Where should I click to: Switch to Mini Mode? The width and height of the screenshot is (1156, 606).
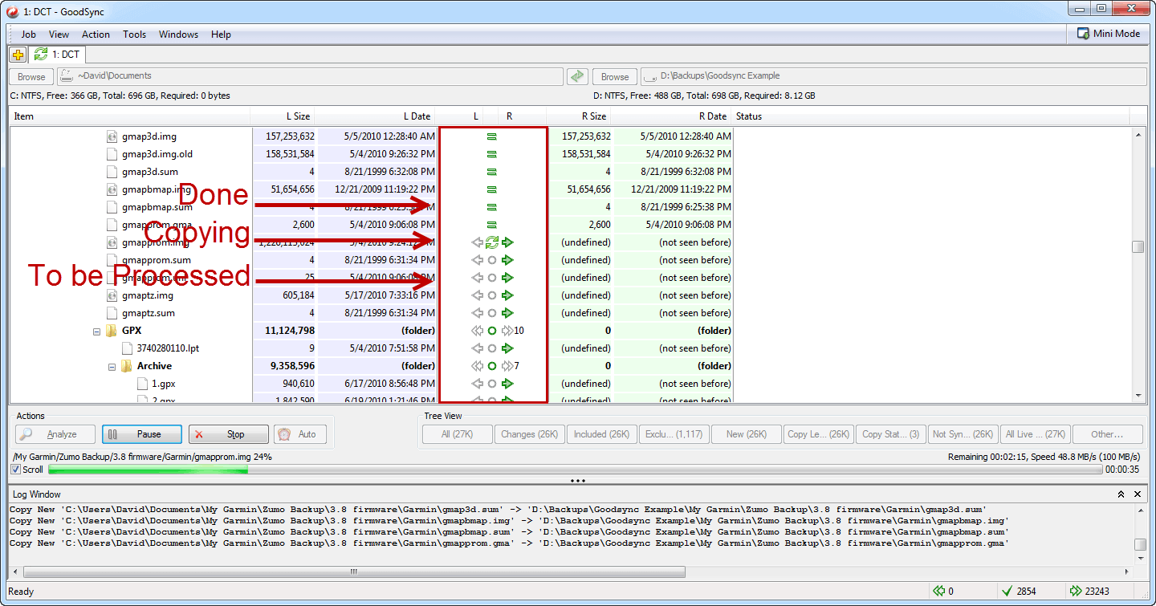click(x=1110, y=34)
